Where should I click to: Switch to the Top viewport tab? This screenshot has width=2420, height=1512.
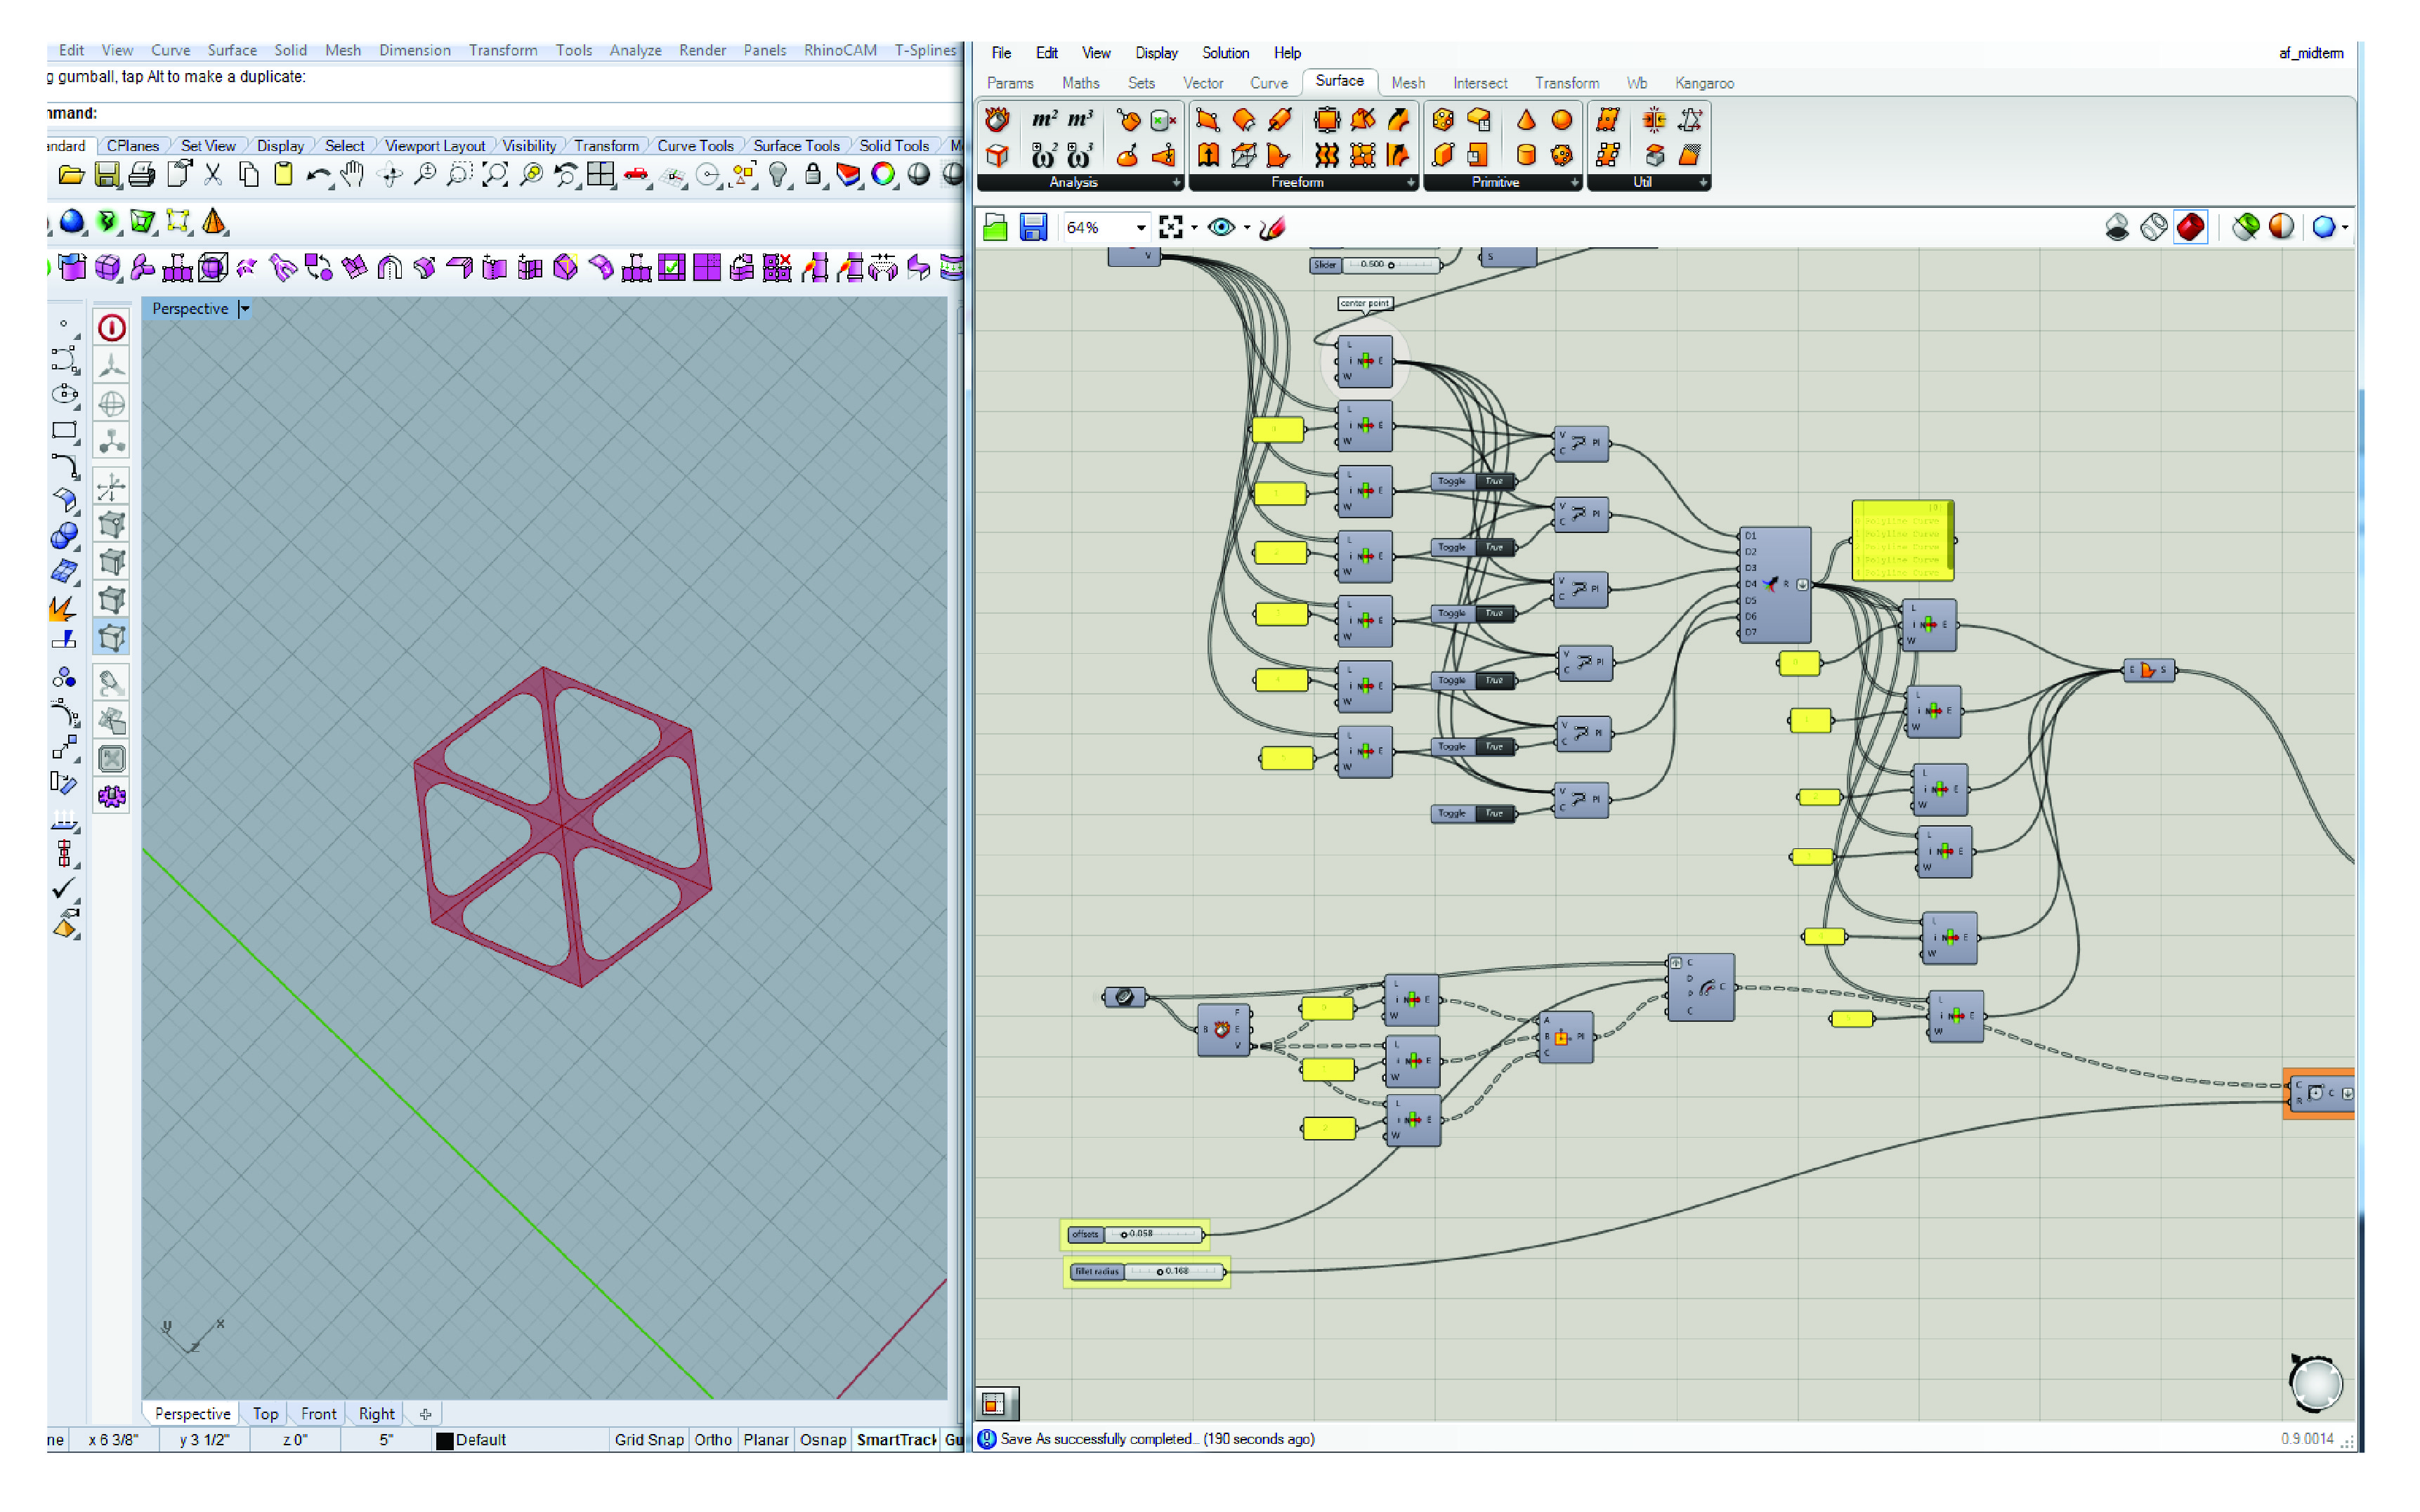265,1413
